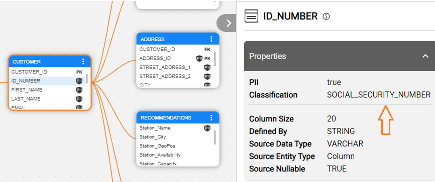435x182 pixels.
Task: Click the CUSTOMER table header
Action: click(50, 61)
